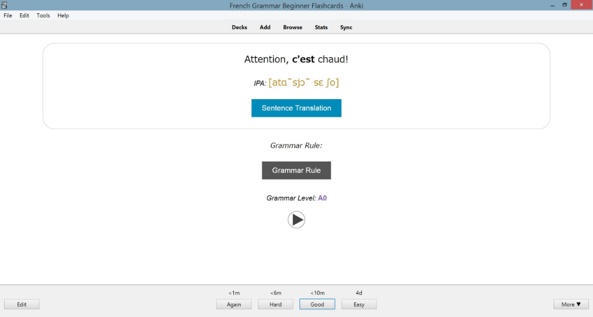The image size is (593, 317).
Task: Reveal the Sentence Translation
Action: pyautogui.click(x=296, y=108)
